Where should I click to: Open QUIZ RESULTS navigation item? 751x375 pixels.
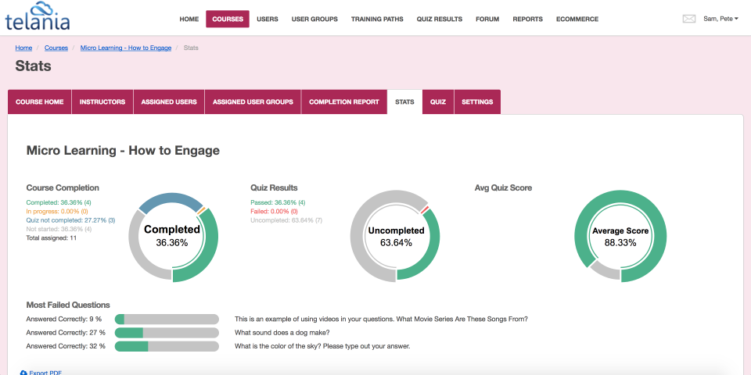(x=439, y=19)
